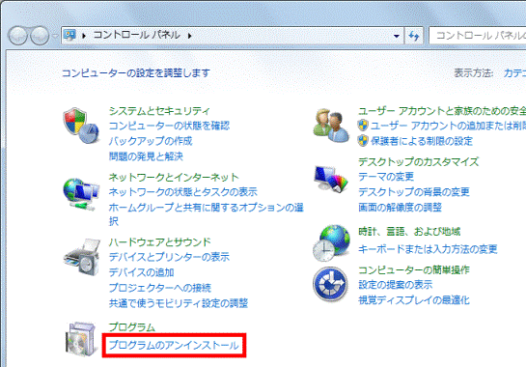This screenshot has height=367, width=526.
Task: Click the Ease of Access blue circle icon
Action: point(330,284)
